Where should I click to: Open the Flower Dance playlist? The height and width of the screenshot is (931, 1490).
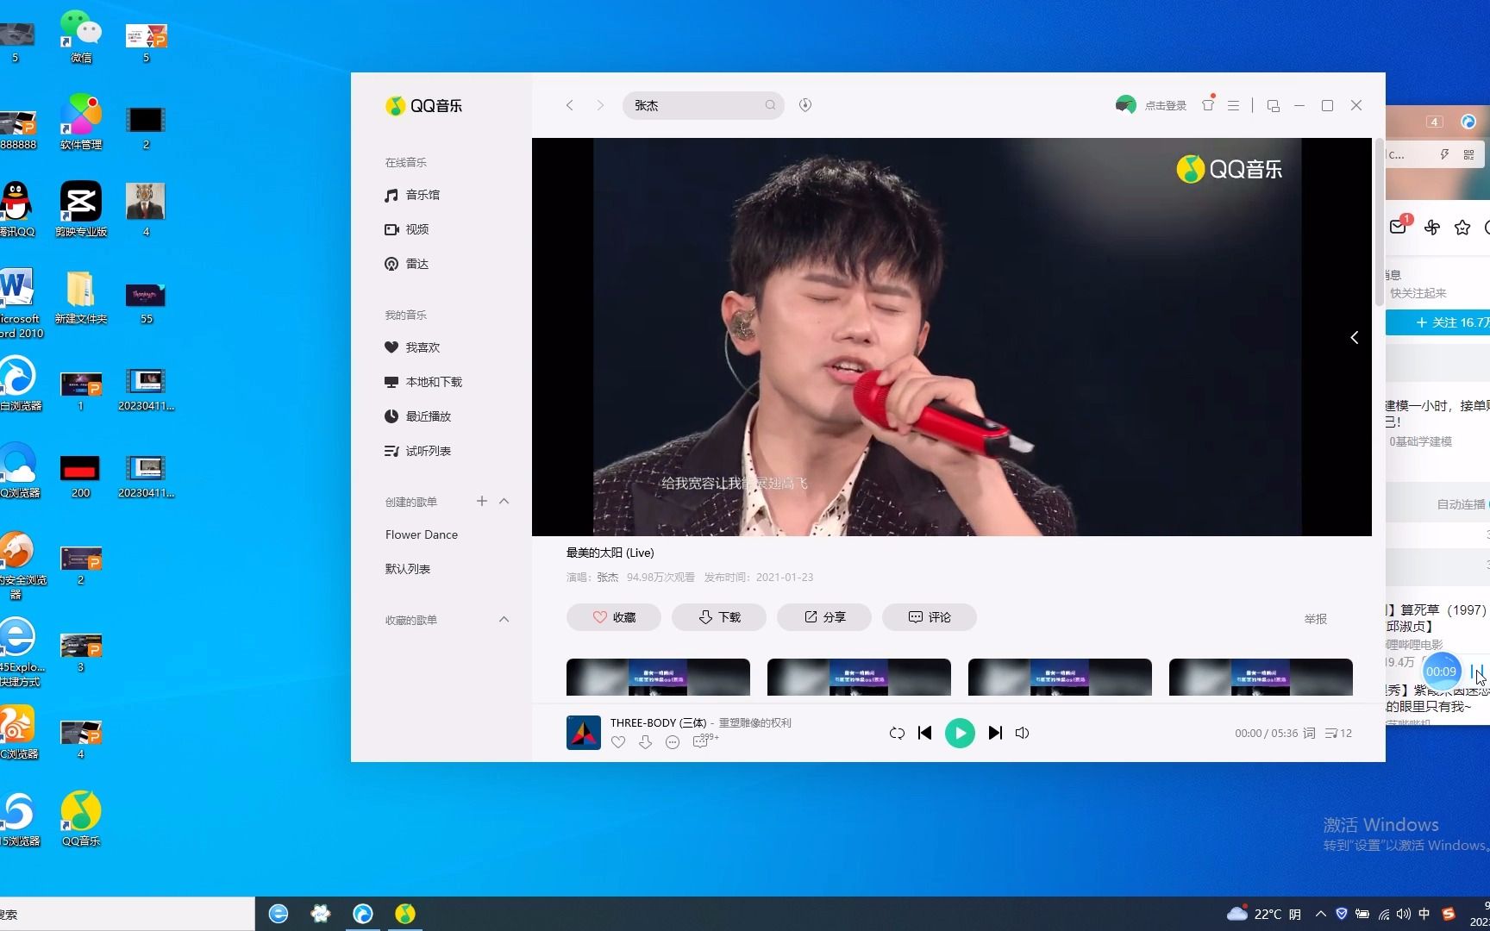coord(422,534)
